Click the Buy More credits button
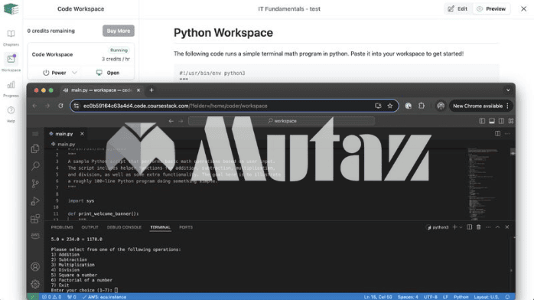Image resolution: width=534 pixels, height=300 pixels. click(118, 31)
